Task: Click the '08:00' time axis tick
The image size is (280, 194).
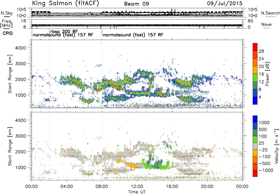Action: click(x=102, y=187)
